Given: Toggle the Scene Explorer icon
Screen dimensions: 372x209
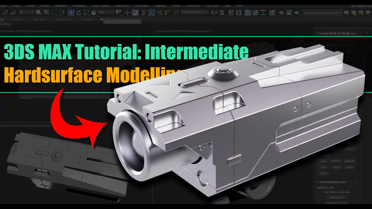Looking at the screenshot, I should 231,12.
